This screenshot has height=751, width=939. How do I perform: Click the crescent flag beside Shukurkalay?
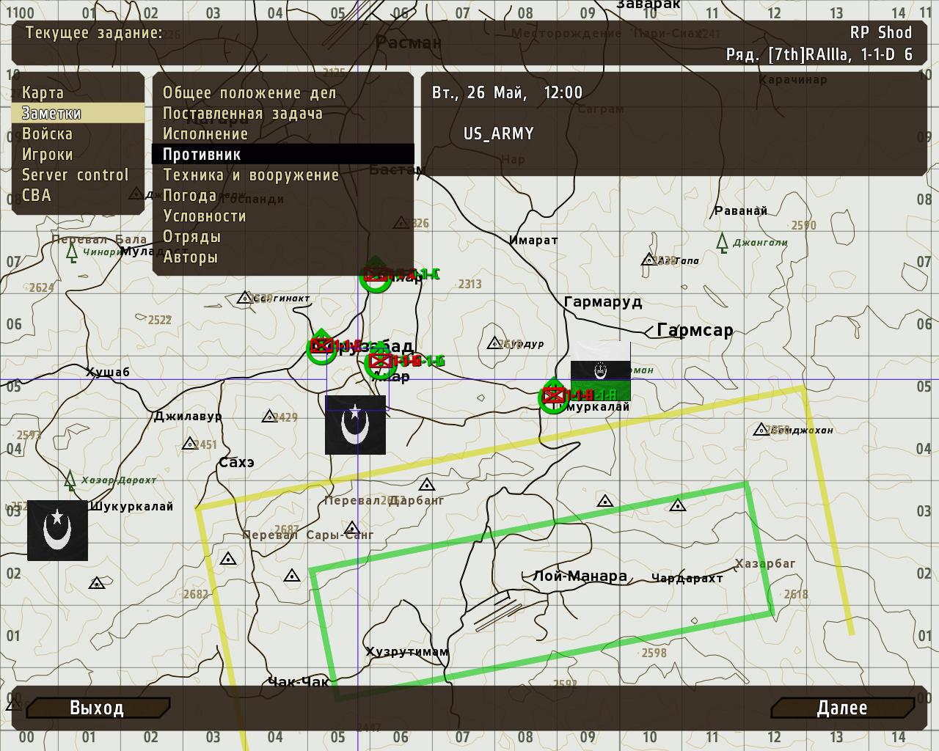tap(57, 530)
